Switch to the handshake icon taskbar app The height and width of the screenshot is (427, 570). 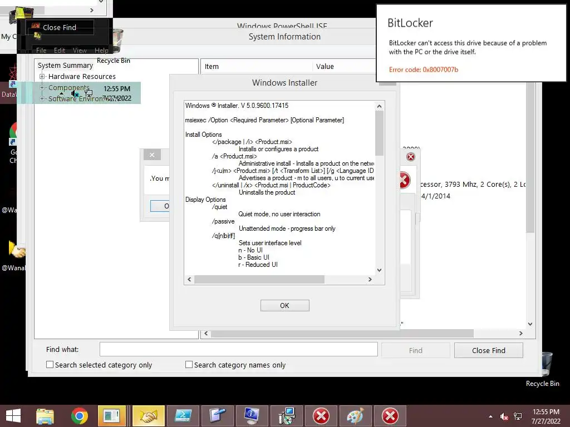(148, 416)
